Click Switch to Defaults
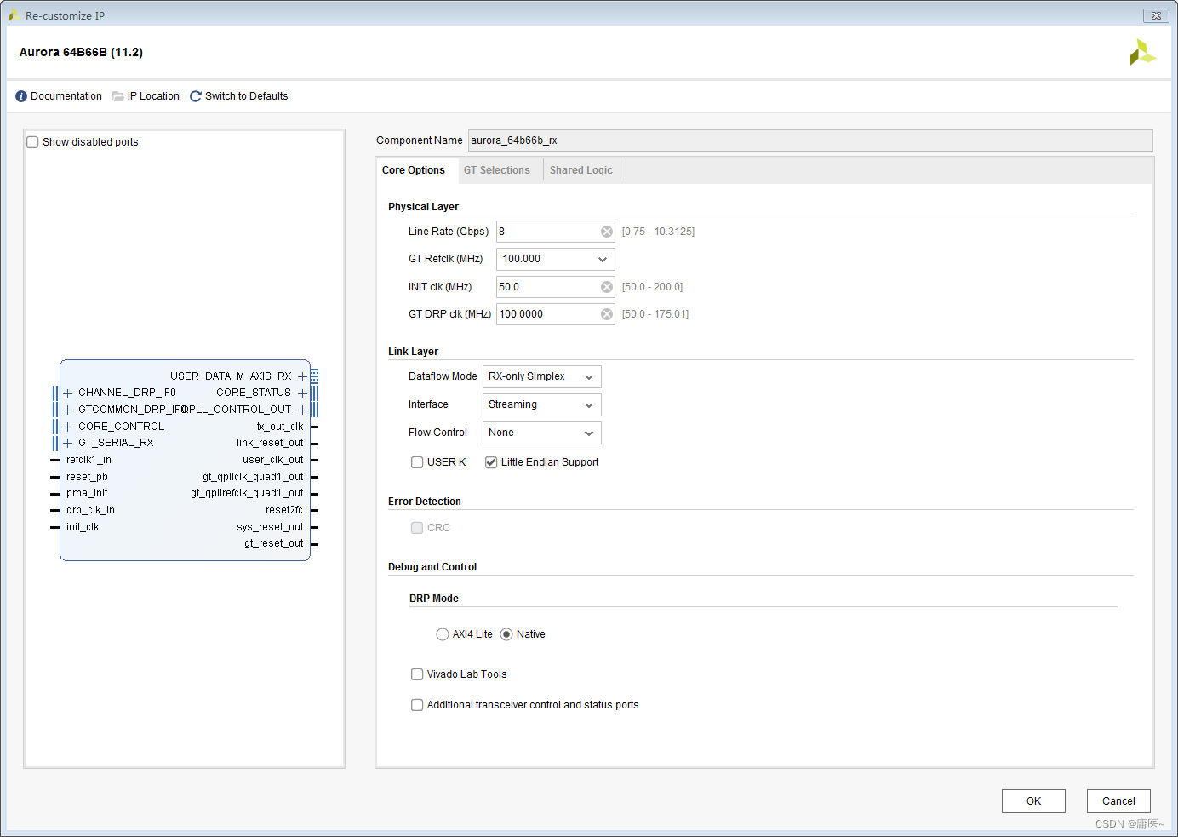This screenshot has width=1178, height=837. 247,96
